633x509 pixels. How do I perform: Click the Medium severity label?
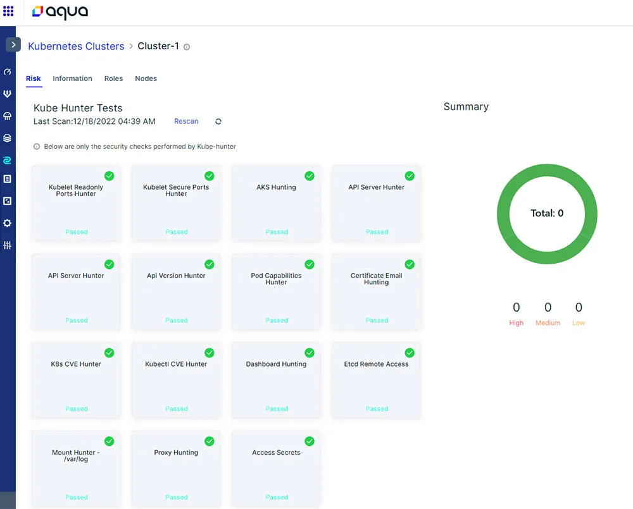click(x=548, y=322)
